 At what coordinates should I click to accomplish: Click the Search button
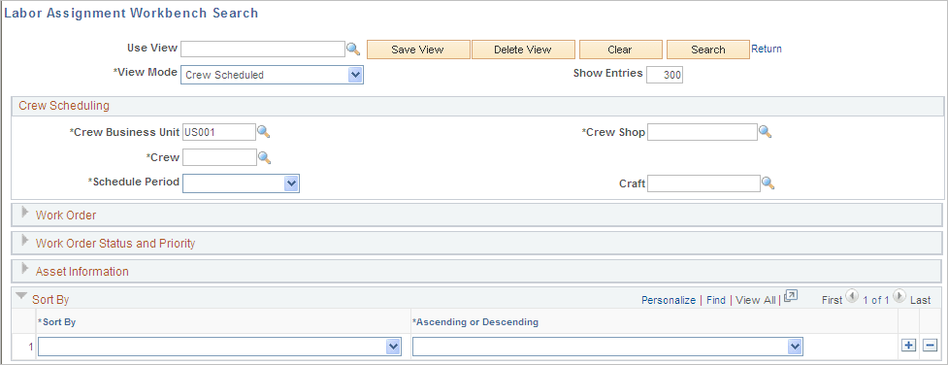[x=708, y=50]
